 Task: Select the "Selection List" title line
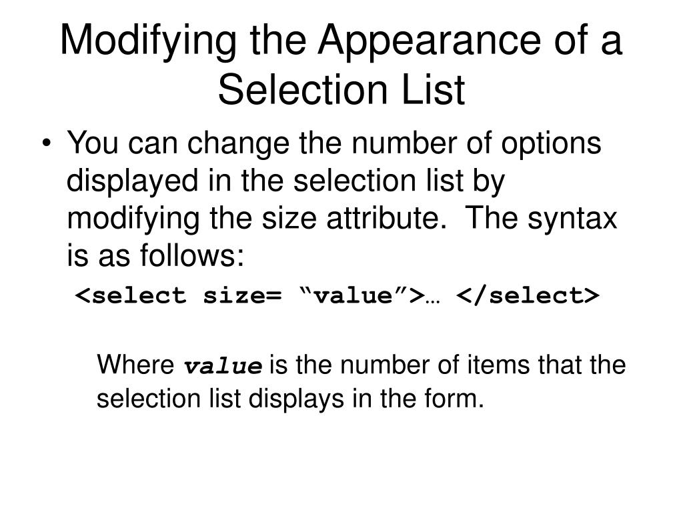[341, 90]
